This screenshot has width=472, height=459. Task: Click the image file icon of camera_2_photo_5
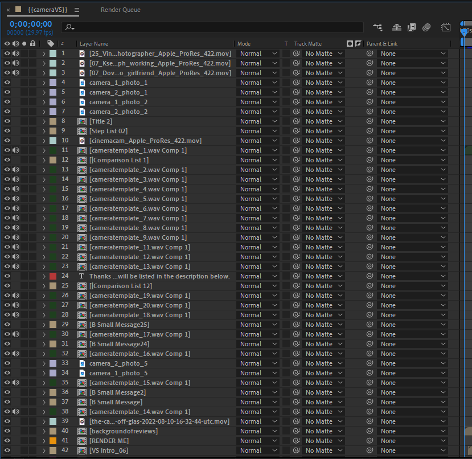(x=82, y=363)
